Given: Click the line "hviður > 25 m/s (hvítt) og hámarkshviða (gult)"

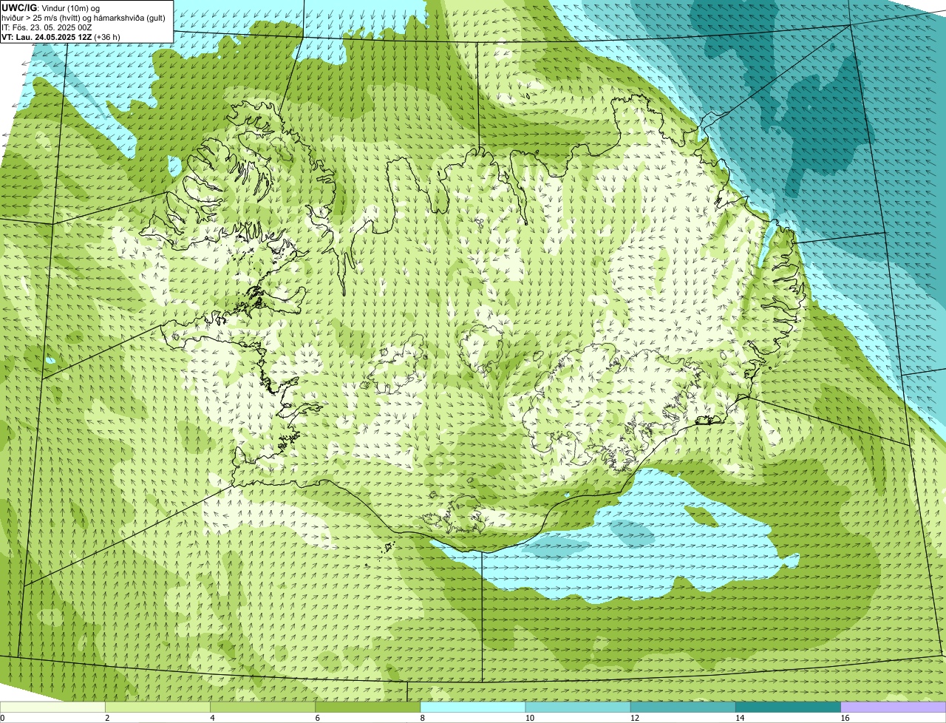Looking at the screenshot, I should [84, 18].
